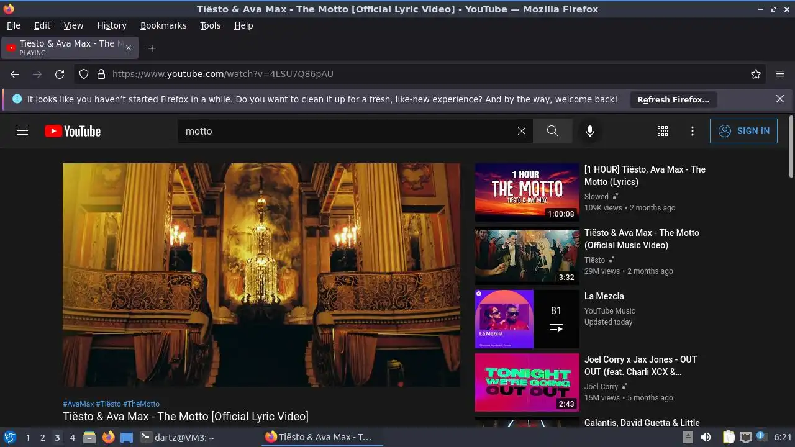Image resolution: width=795 pixels, height=447 pixels.
Task: Click the Joel Corry channel name
Action: [x=601, y=386]
